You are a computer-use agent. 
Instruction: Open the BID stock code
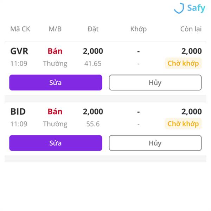(18, 111)
